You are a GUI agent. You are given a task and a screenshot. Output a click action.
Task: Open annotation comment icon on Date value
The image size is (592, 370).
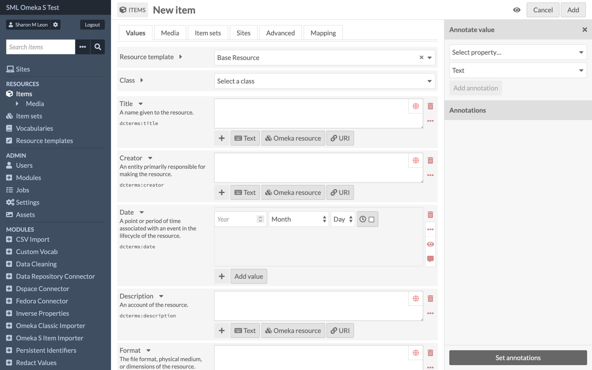430,258
